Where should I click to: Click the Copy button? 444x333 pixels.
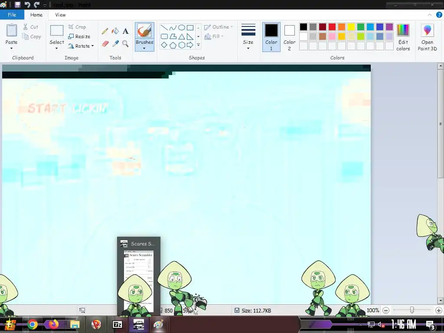(32, 36)
